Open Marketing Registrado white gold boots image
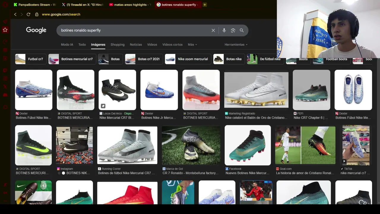The image size is (380, 214). click(256, 90)
